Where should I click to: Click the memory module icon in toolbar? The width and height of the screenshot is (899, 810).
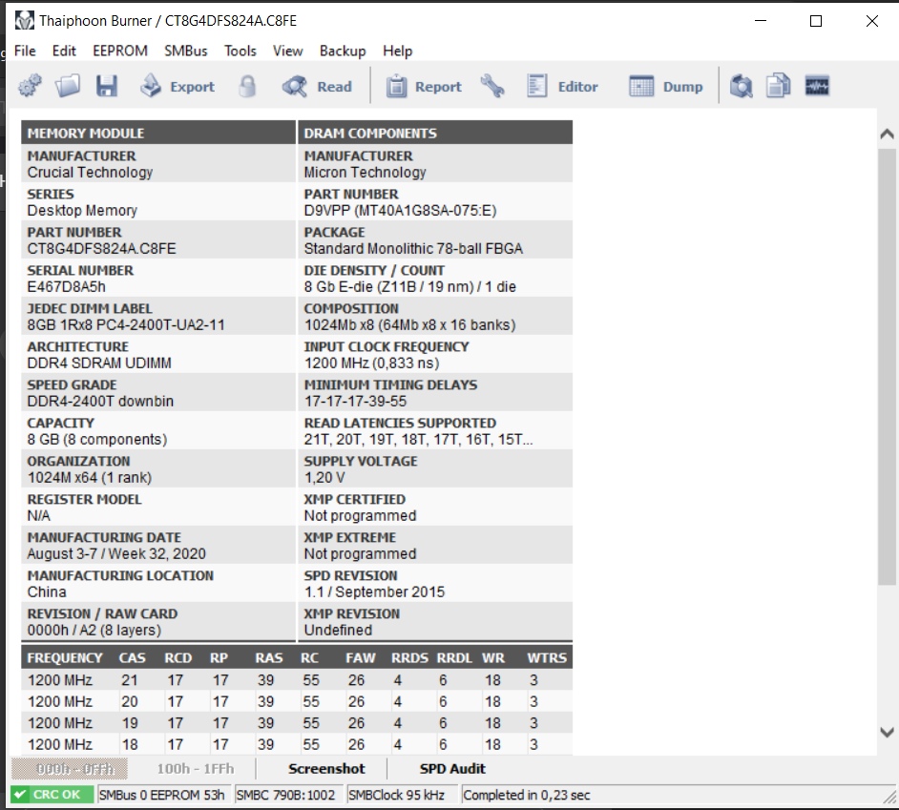pos(817,86)
